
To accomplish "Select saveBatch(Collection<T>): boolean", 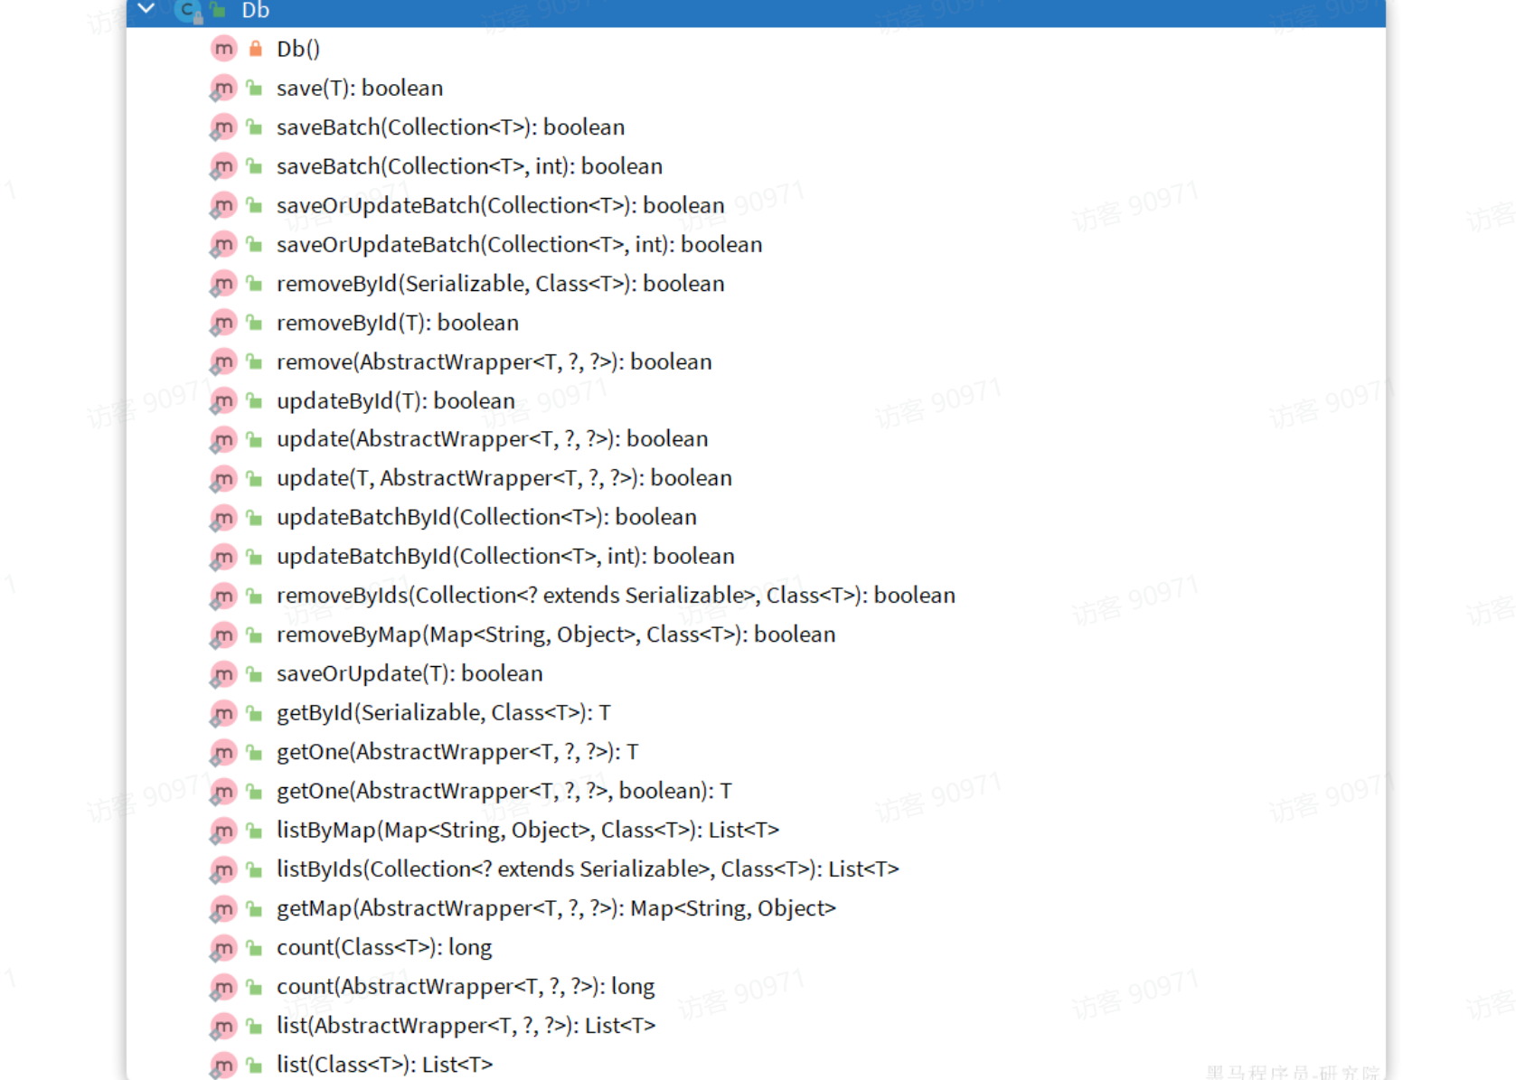I will (x=450, y=127).
